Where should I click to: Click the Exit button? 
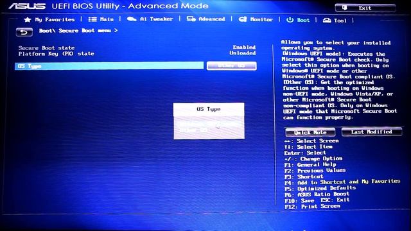pyautogui.click(x=365, y=8)
